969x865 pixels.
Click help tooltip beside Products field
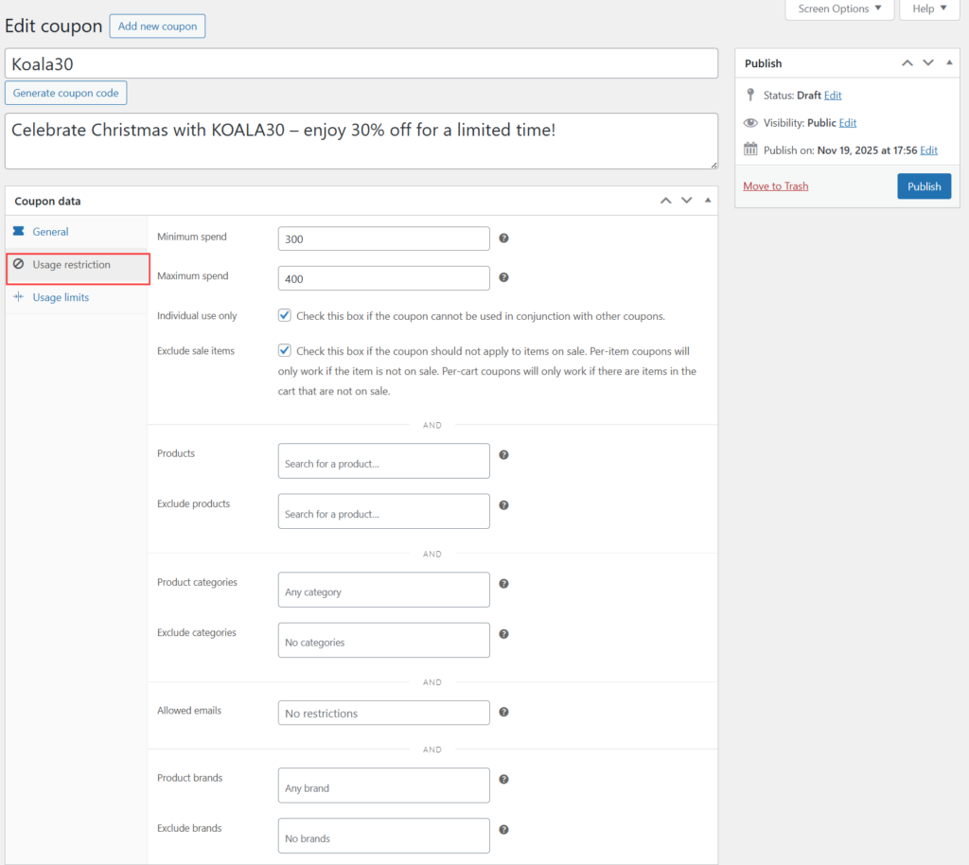tap(503, 455)
